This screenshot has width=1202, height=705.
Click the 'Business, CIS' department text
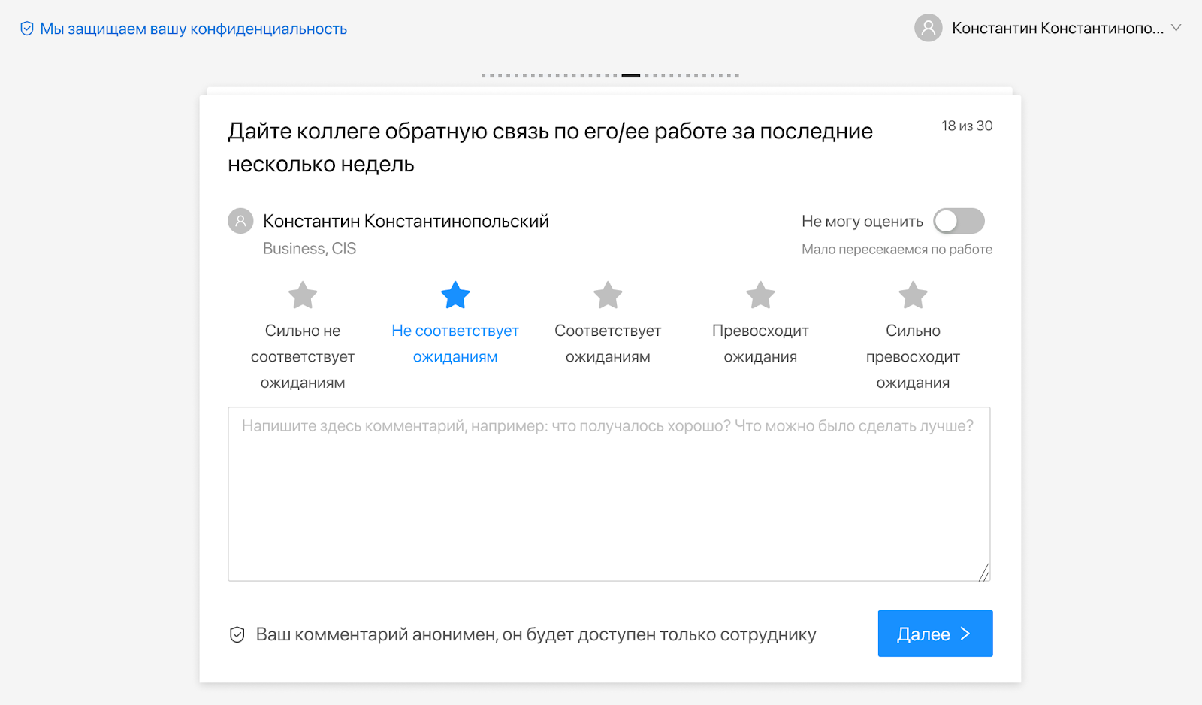tap(310, 248)
